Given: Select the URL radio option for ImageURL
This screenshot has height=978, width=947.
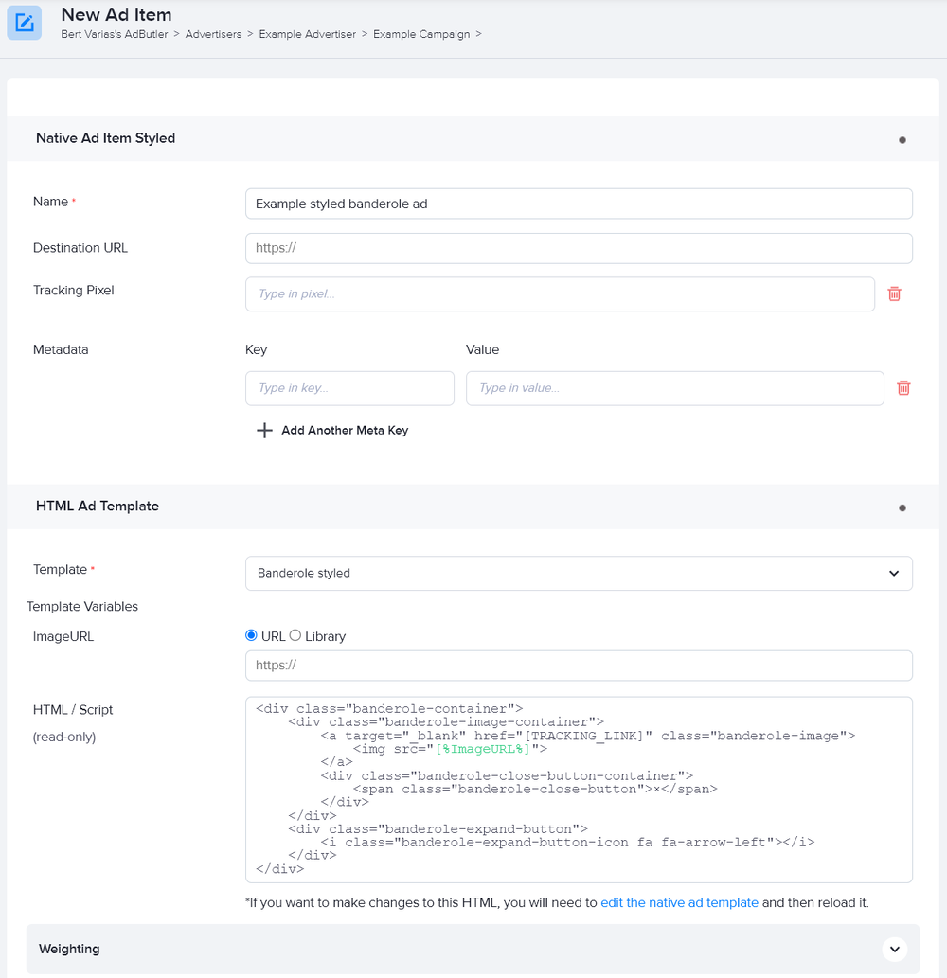Looking at the screenshot, I should [251, 635].
